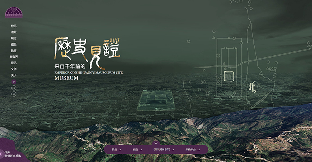Click the MUSEUM heading text
Viewport: 312px width, 162px height.
click(66, 78)
